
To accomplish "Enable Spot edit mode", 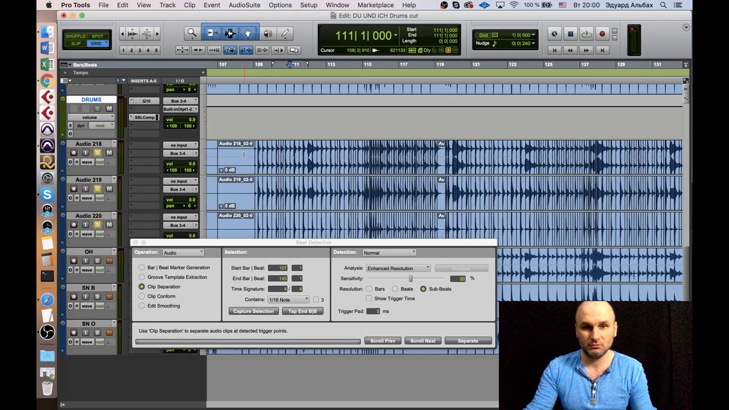I will point(97,36).
